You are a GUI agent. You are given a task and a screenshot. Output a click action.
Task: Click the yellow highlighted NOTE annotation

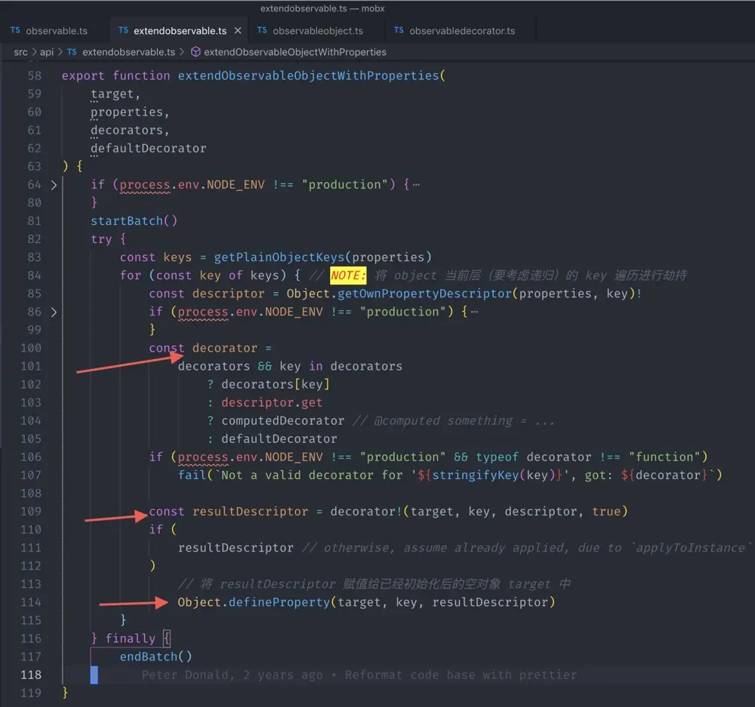[347, 275]
